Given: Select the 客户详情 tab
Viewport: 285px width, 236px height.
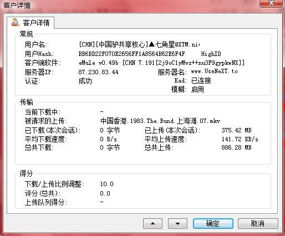Looking at the screenshot, I should pyautogui.click(x=30, y=23).
